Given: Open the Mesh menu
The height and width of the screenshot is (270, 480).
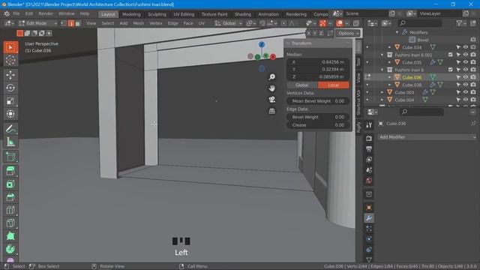Looking at the screenshot, I should coord(138,23).
